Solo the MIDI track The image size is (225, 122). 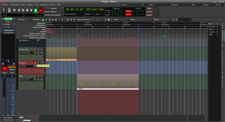click(x=41, y=76)
